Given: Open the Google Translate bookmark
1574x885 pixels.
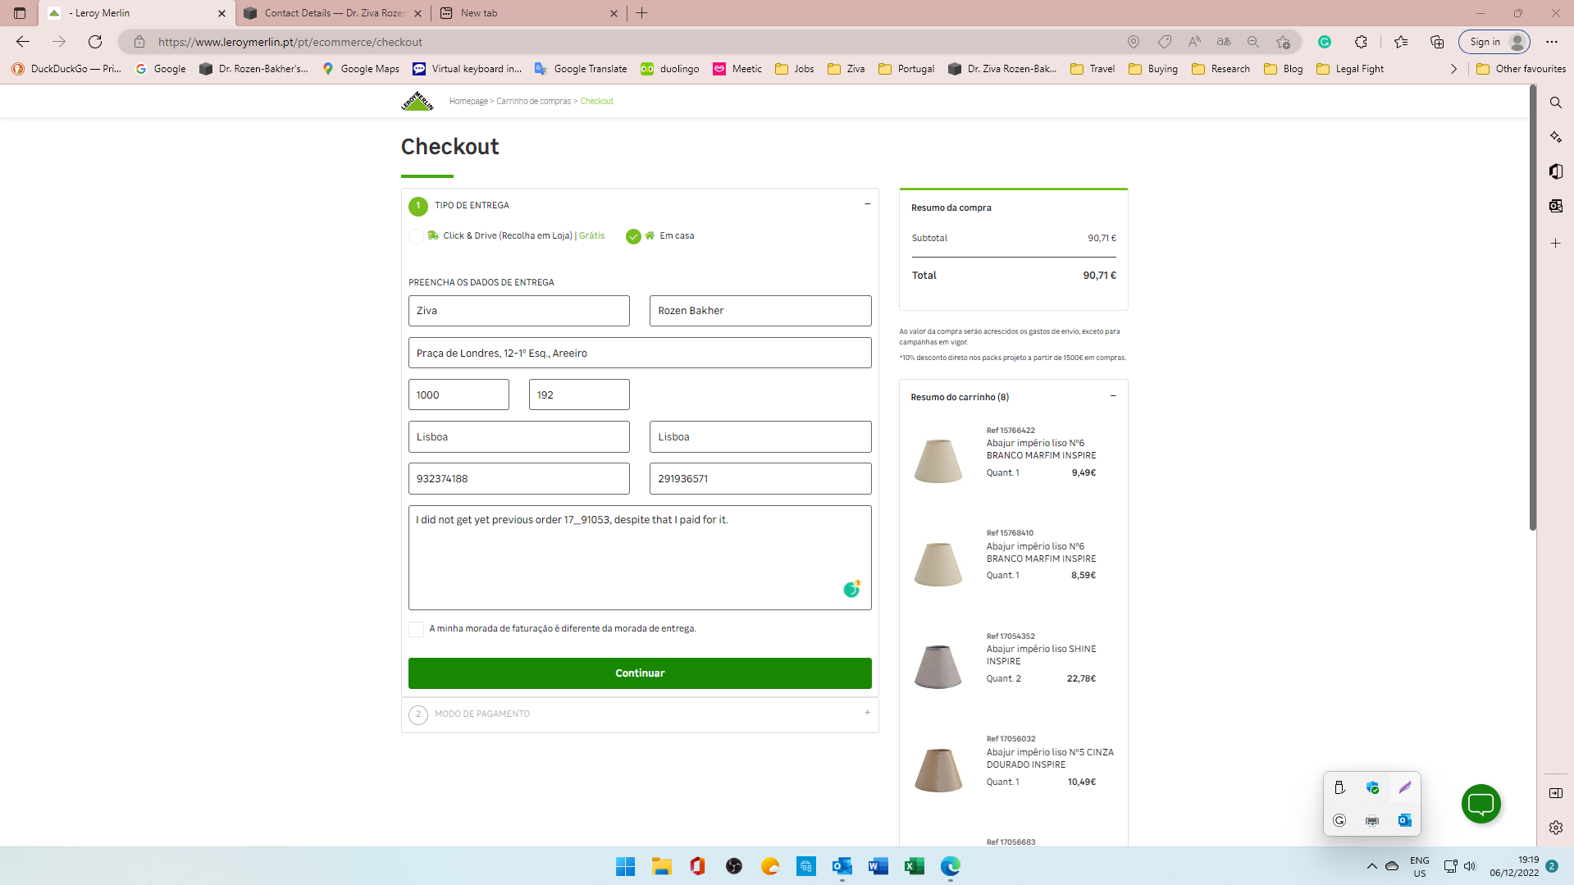Looking at the screenshot, I should 581,69.
